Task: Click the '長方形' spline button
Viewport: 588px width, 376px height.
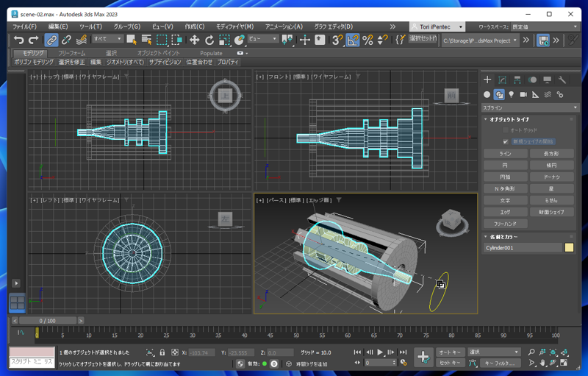Action: click(552, 154)
